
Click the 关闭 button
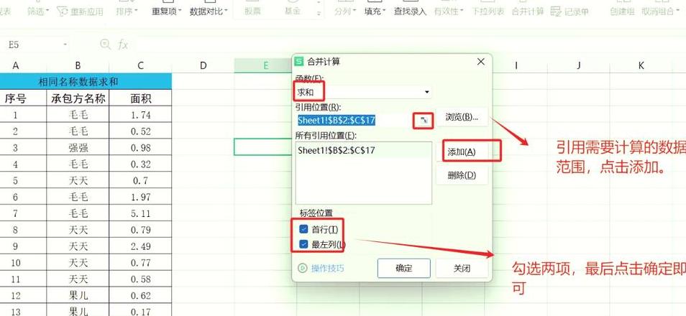point(462,268)
